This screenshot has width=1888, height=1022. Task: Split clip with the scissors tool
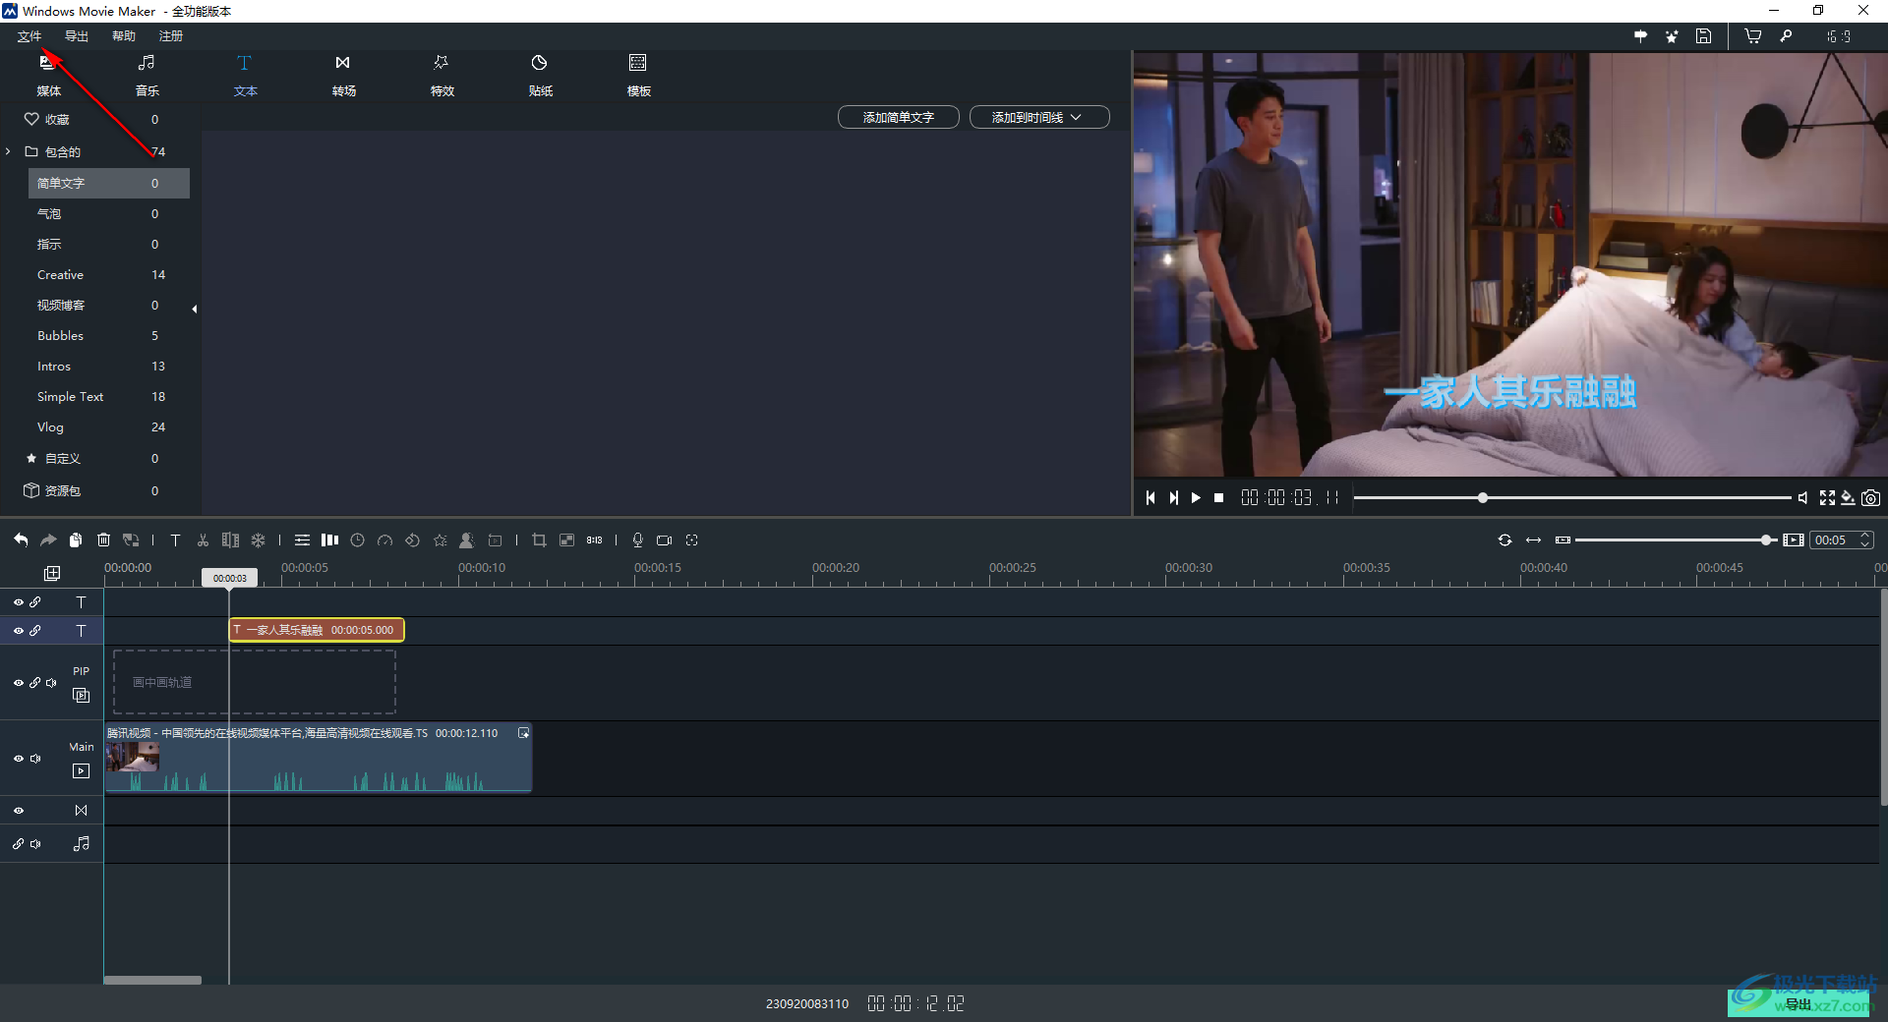pos(203,539)
